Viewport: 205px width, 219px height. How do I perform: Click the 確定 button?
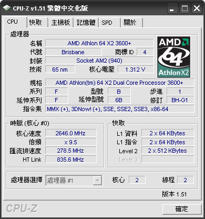pos(182,209)
